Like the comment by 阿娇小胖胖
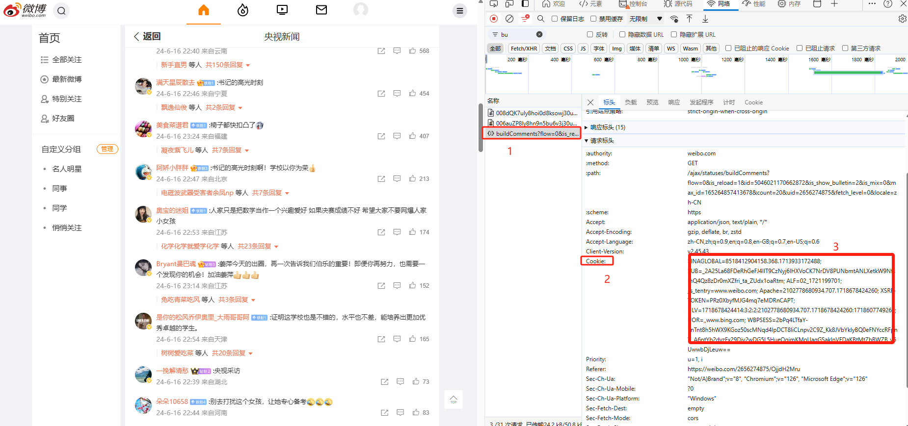908x426 pixels. click(x=412, y=179)
